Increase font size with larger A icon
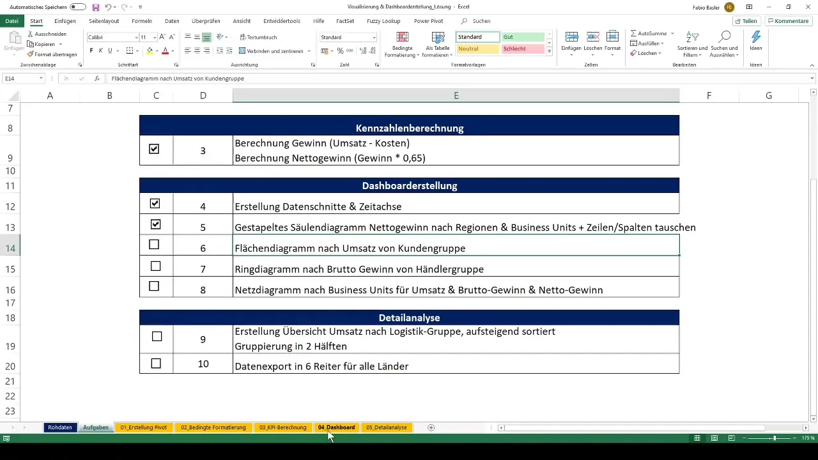Image resolution: width=818 pixels, height=460 pixels. click(162, 38)
